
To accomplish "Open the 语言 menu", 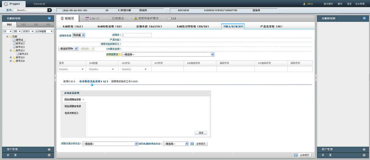I will 349,4.
